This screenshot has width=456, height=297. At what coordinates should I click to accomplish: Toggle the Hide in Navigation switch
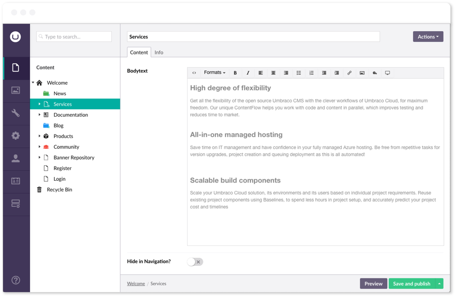pyautogui.click(x=195, y=262)
